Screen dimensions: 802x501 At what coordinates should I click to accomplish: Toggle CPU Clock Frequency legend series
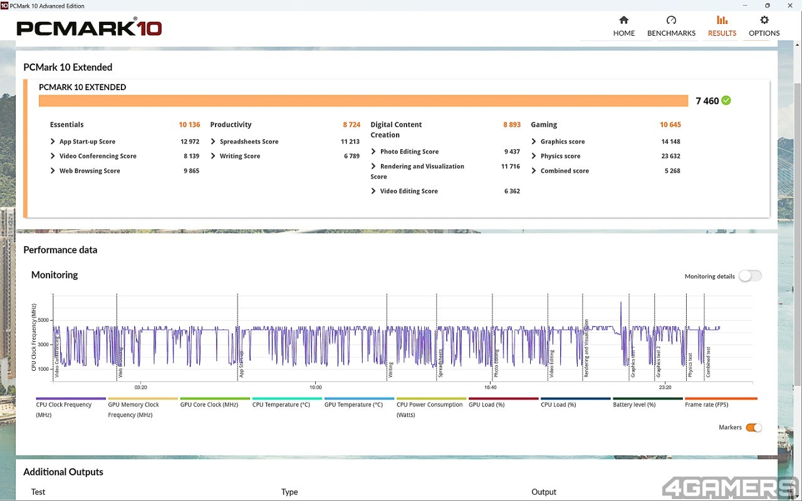pyautogui.click(x=70, y=408)
